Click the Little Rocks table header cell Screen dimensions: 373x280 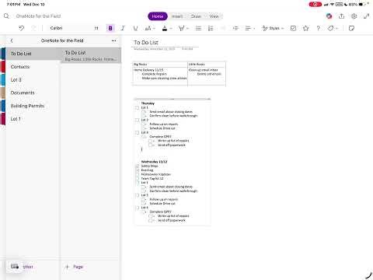(207, 65)
